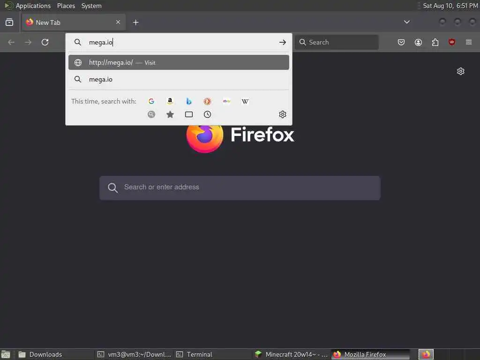Open the Firefox hamburger menu
Screen dimensions: 480x360
coord(469,42)
